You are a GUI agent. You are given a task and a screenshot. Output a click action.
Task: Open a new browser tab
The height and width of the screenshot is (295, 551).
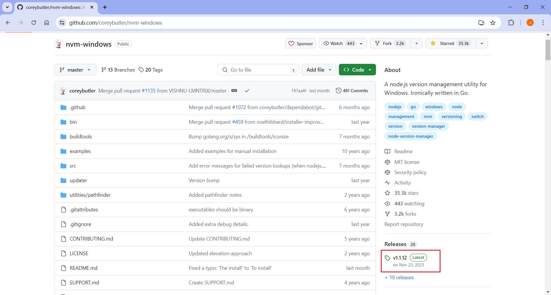coord(105,7)
